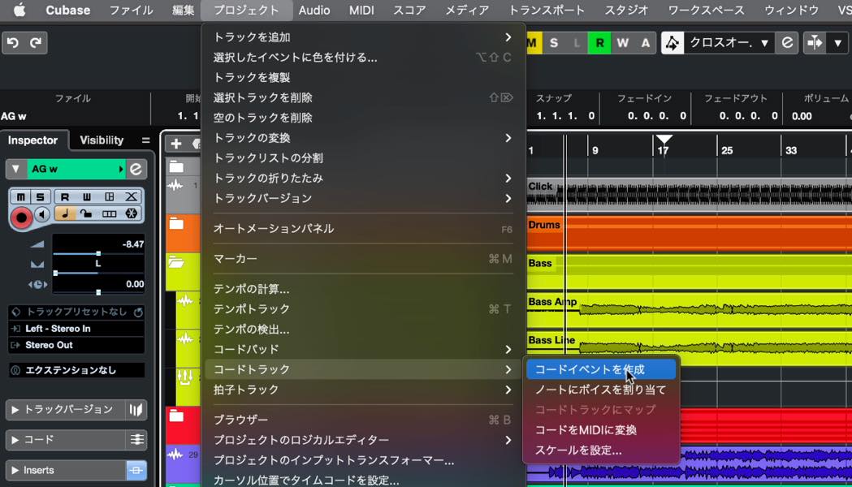Choose テンポの検出... menu entry
The height and width of the screenshot is (487, 852).
pos(363,329)
